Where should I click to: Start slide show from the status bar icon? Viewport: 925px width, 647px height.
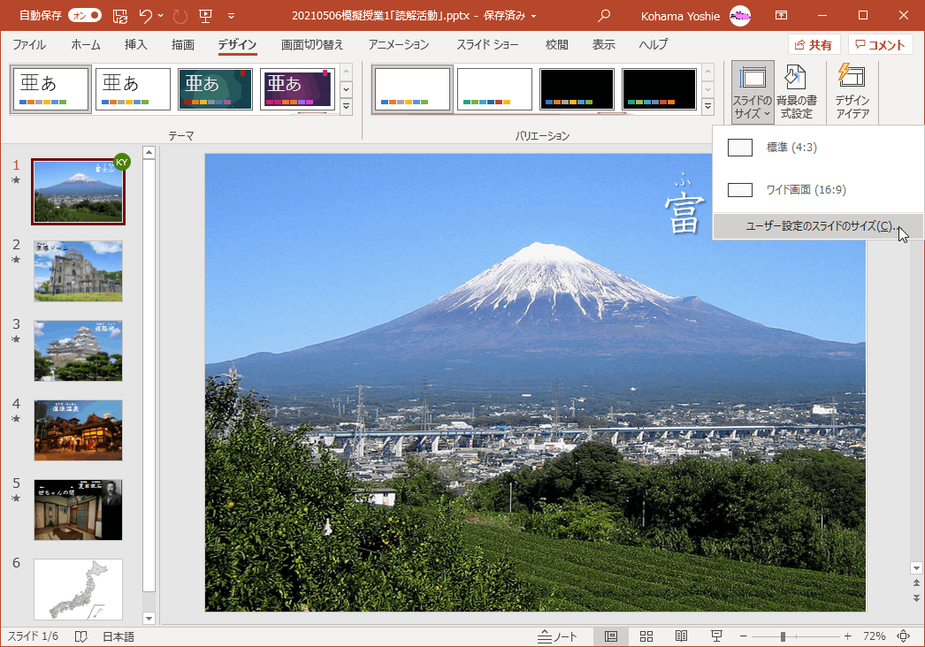coord(714,636)
